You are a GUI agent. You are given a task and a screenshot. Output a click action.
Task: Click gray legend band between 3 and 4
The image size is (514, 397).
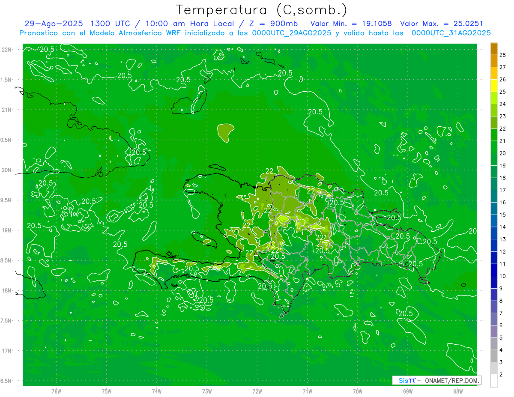[x=494, y=356]
